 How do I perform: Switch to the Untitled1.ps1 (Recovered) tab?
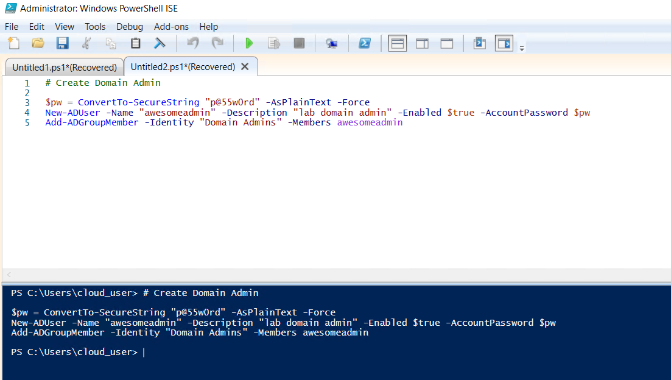65,67
